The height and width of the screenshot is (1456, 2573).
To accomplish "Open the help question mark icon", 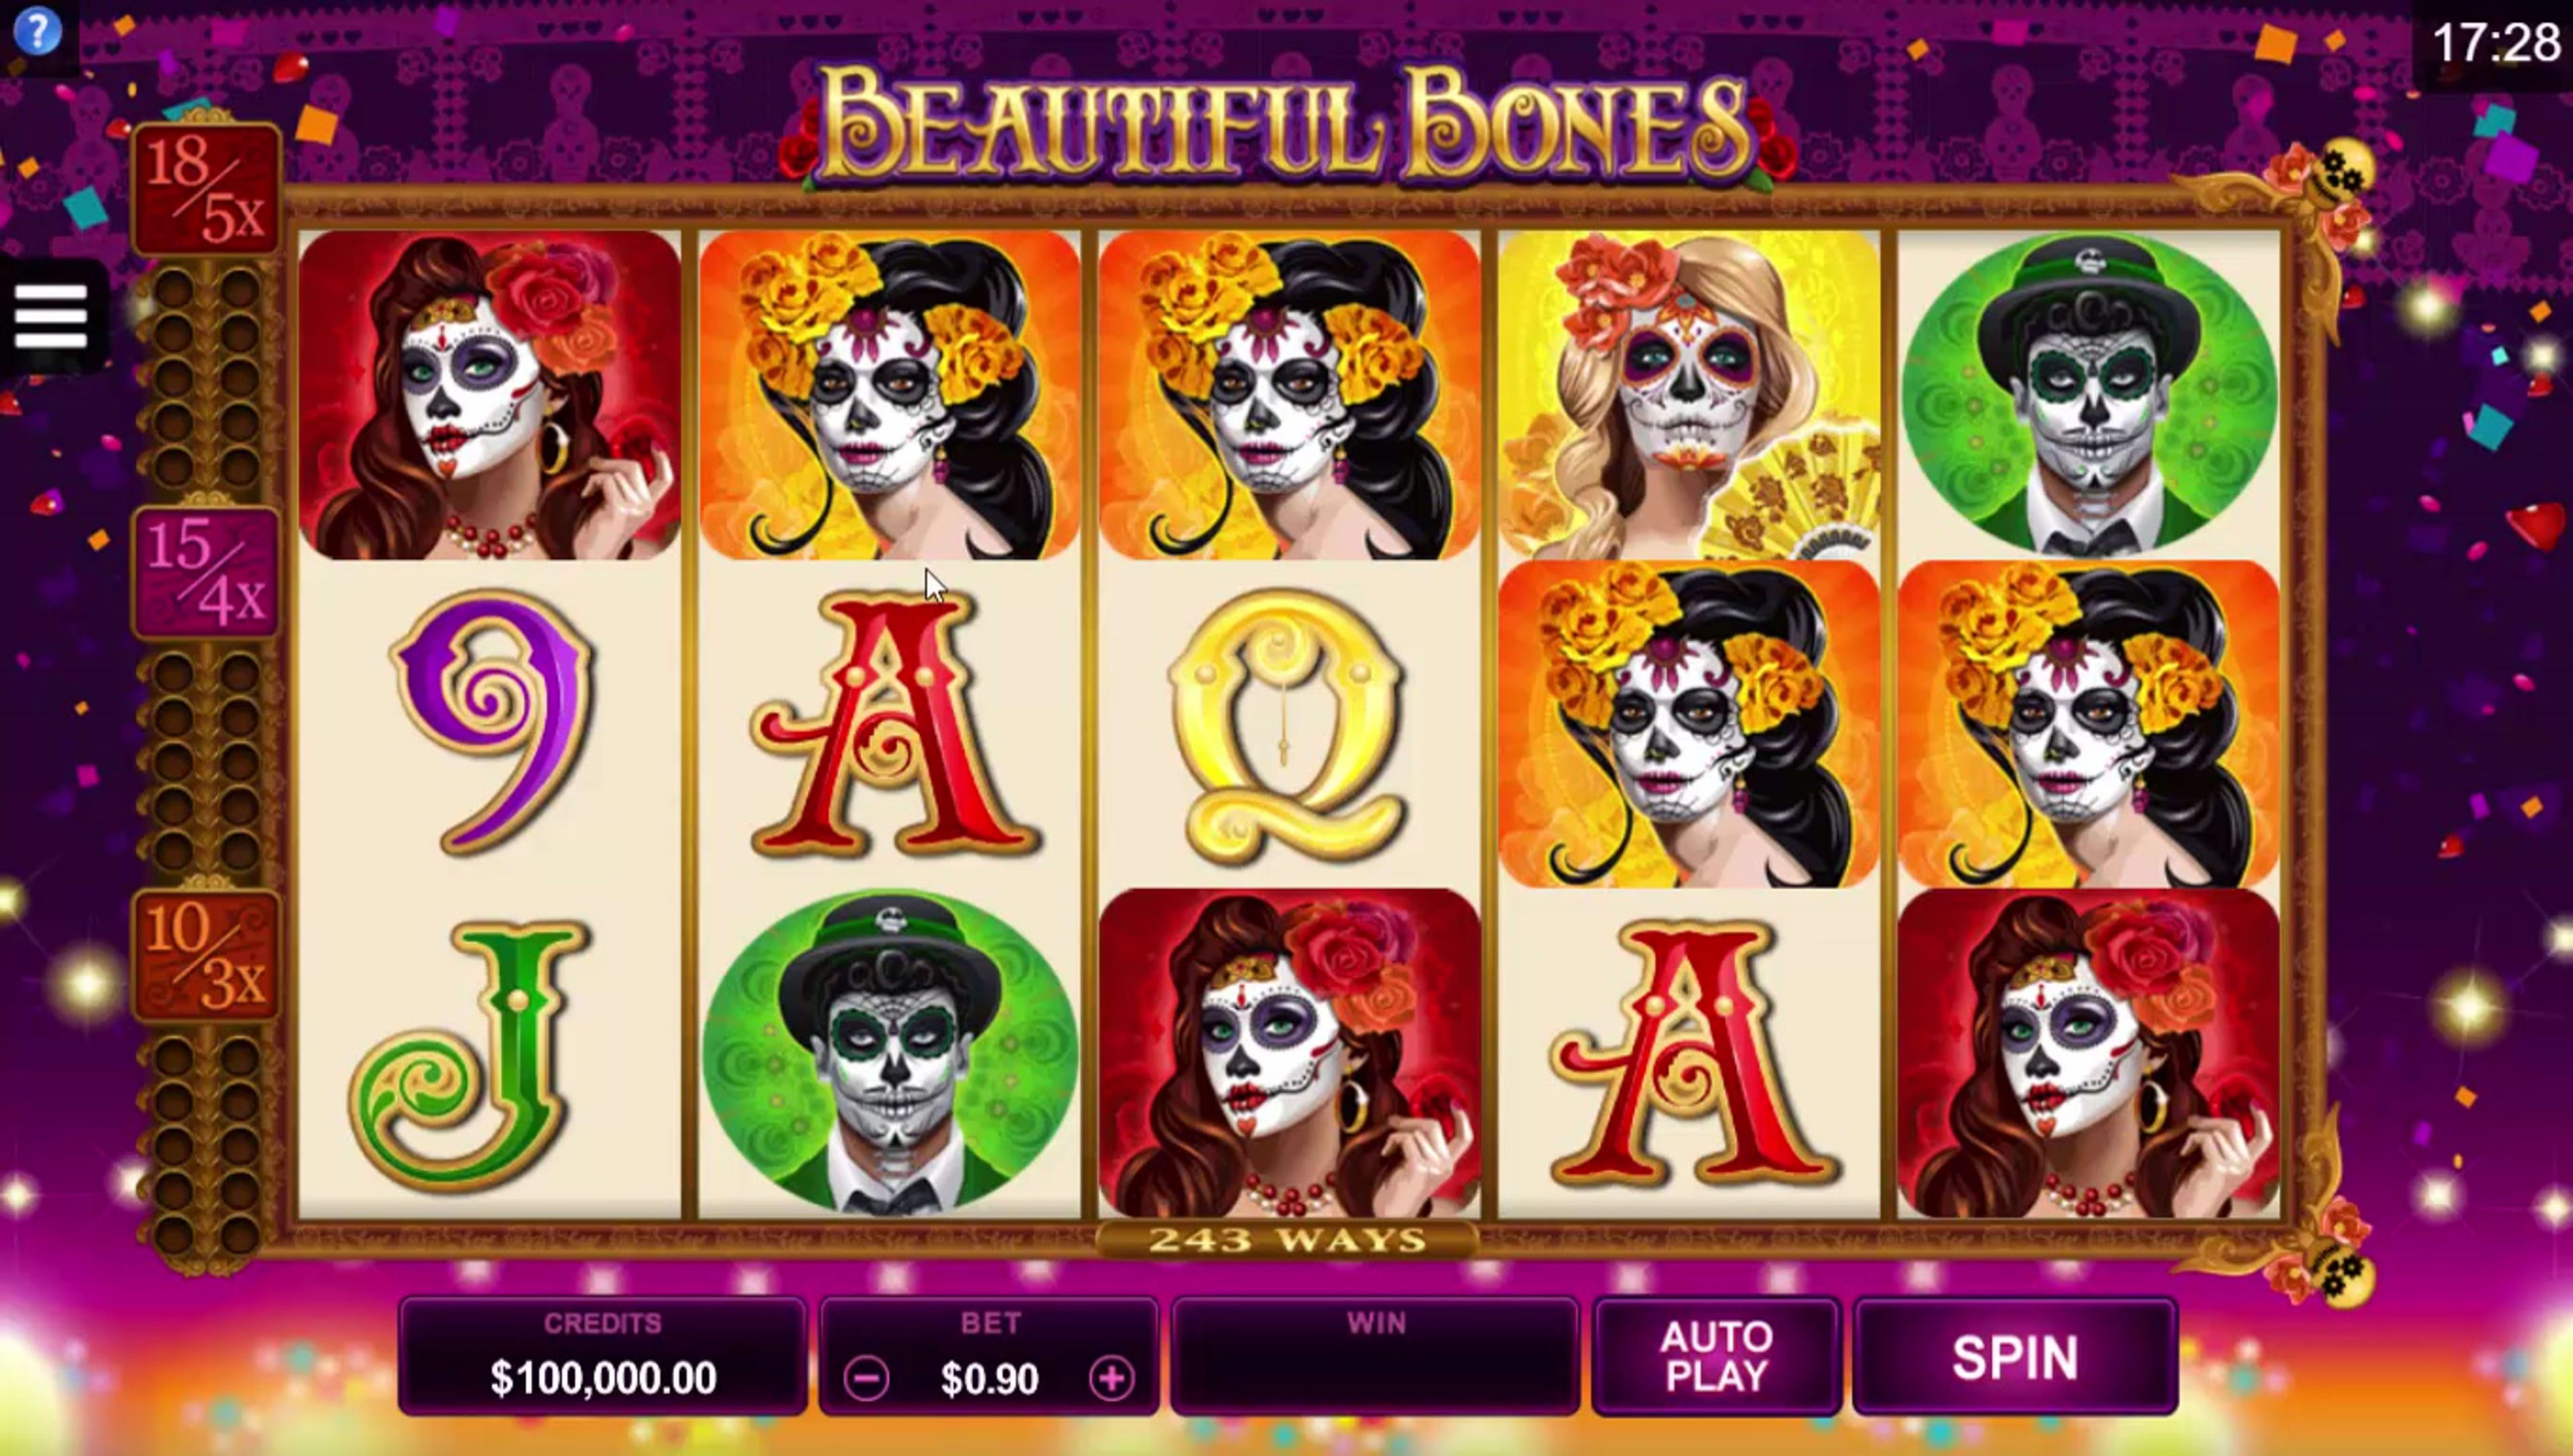I will pos(37,31).
